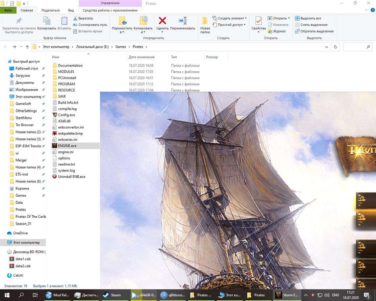The image size is (376, 301).
Task: Click Локальный диск (E:) breadcrumb
Action: tap(92, 47)
